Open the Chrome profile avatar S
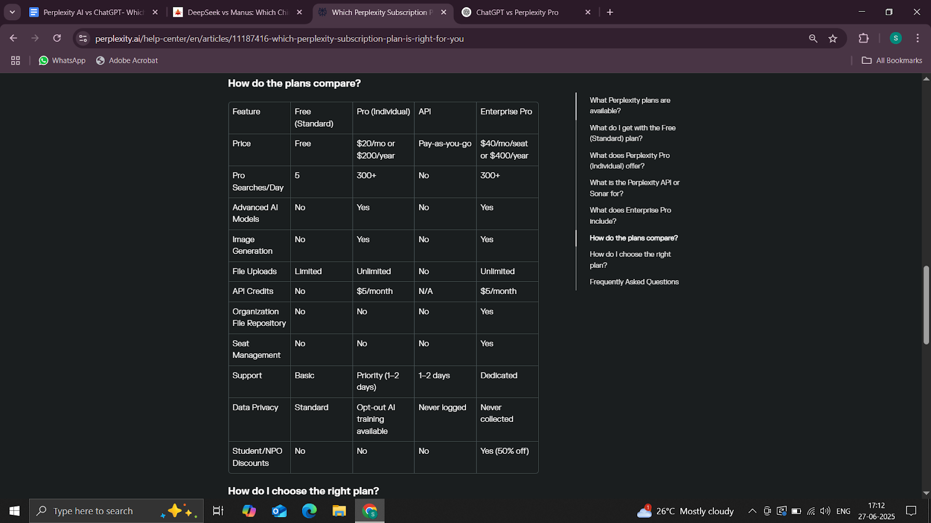The height and width of the screenshot is (523, 931). click(896, 38)
